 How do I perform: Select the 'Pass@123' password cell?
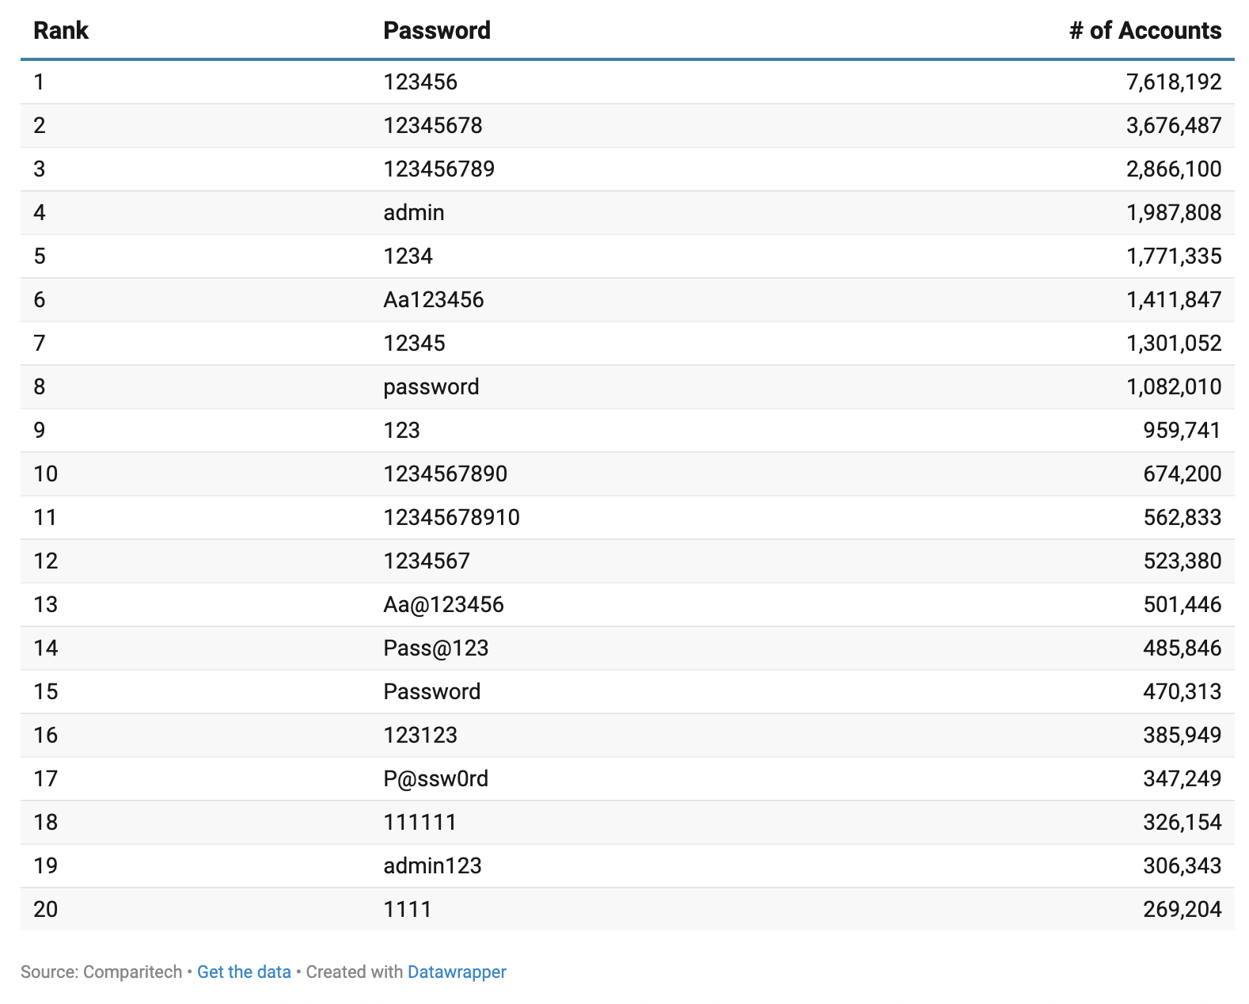tap(436, 648)
